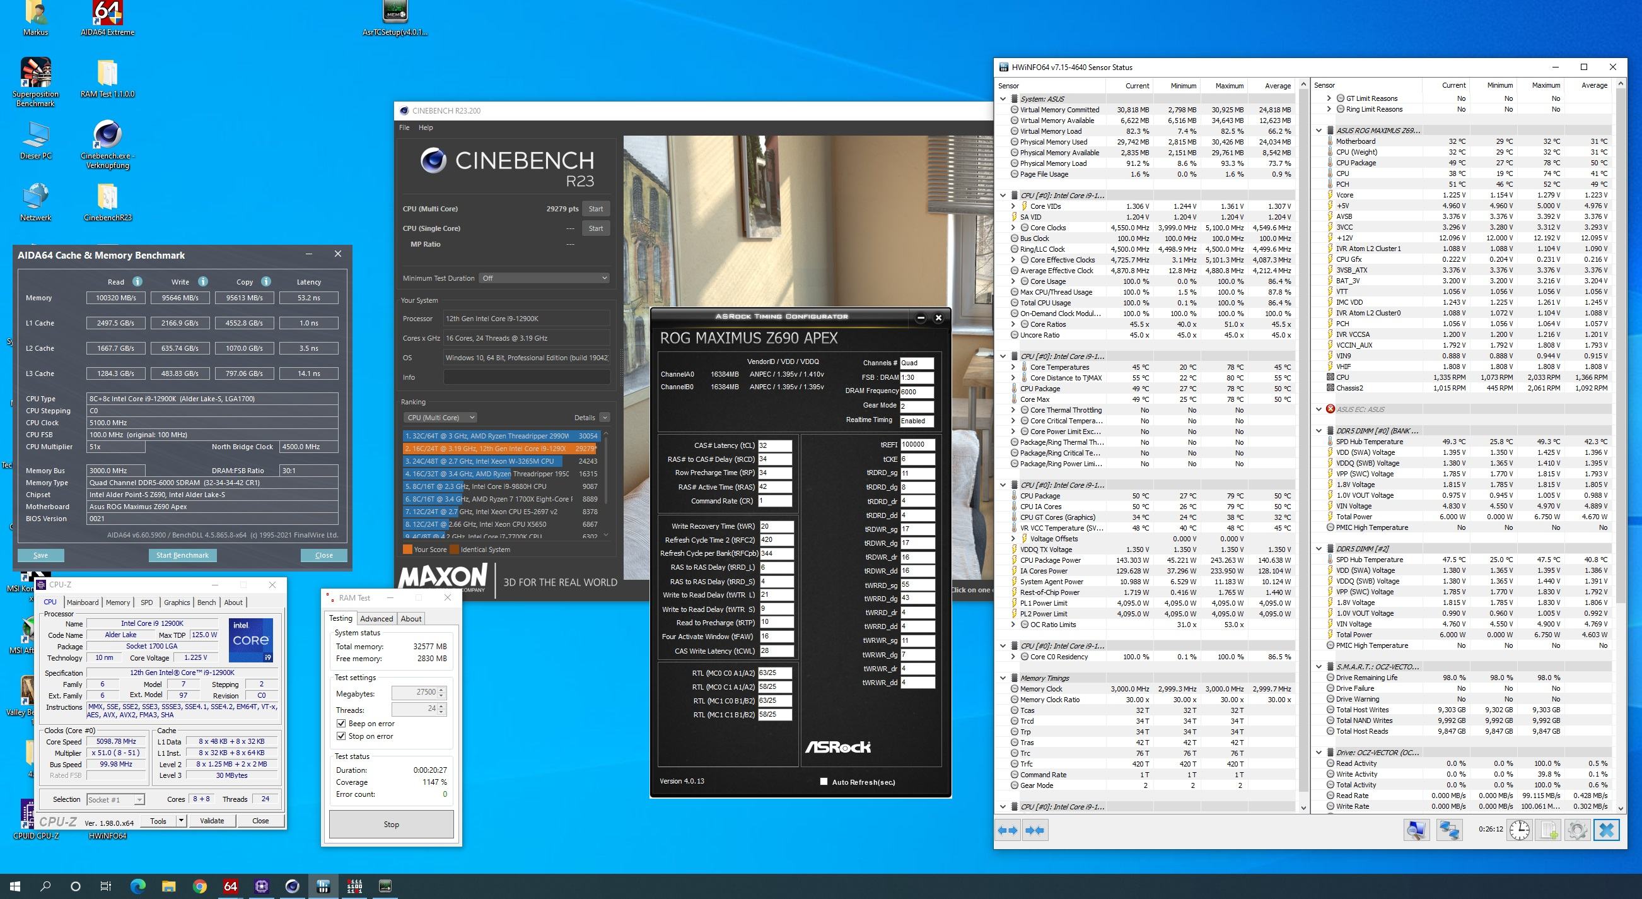This screenshot has height=899, width=1642.
Task: Open Cinebench File menu
Action: click(x=404, y=127)
